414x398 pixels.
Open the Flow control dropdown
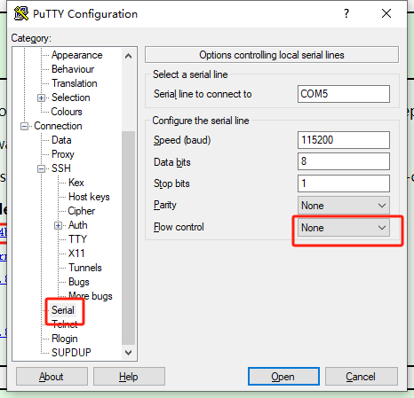click(344, 228)
